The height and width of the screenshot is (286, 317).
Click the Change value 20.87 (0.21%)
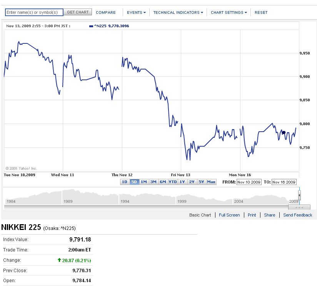[x=77, y=261]
